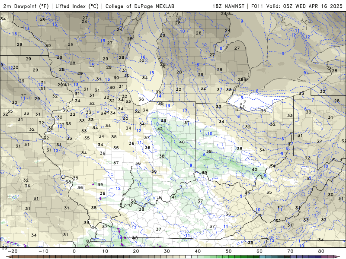The height and width of the screenshot is (259, 346).
Task: Click the "F011" forecast hour text
Action: coord(257,6)
